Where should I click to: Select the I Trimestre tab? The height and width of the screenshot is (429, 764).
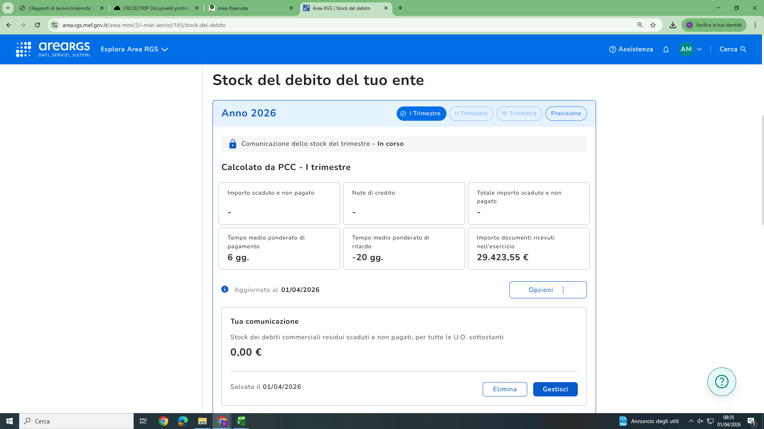coord(421,114)
